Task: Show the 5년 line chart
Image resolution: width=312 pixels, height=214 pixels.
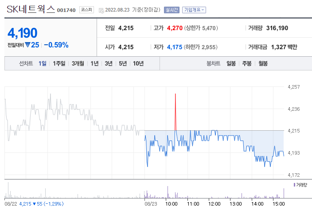Action: (123, 63)
